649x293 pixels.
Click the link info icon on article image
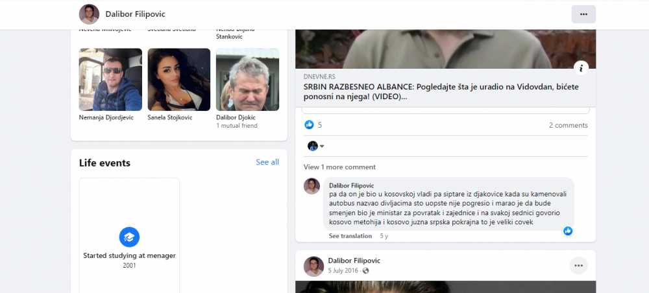[x=581, y=68]
